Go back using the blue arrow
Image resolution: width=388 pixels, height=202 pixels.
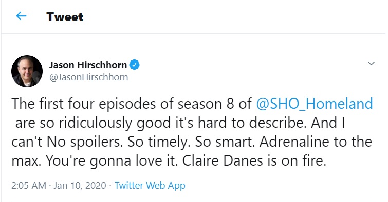[21, 16]
